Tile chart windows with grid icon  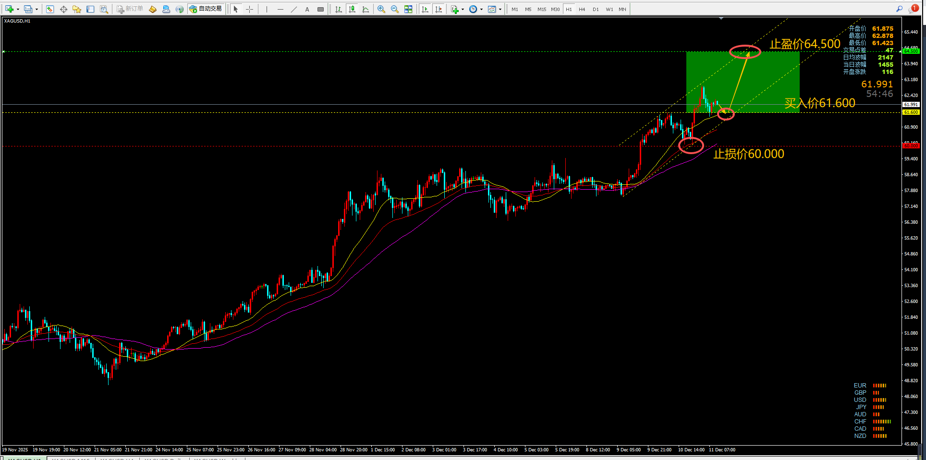pos(408,9)
